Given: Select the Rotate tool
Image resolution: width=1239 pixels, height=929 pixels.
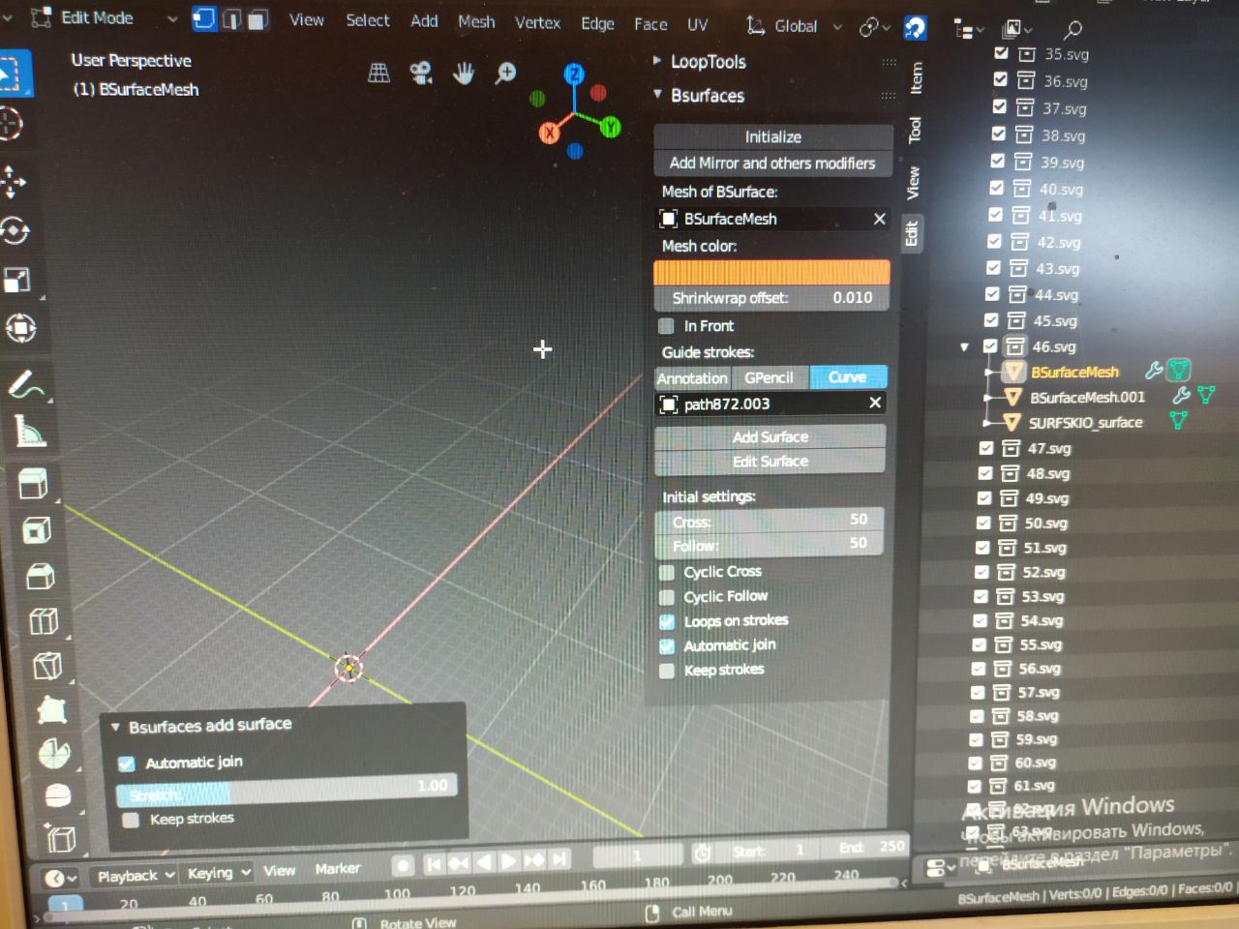Looking at the screenshot, I should (x=15, y=231).
